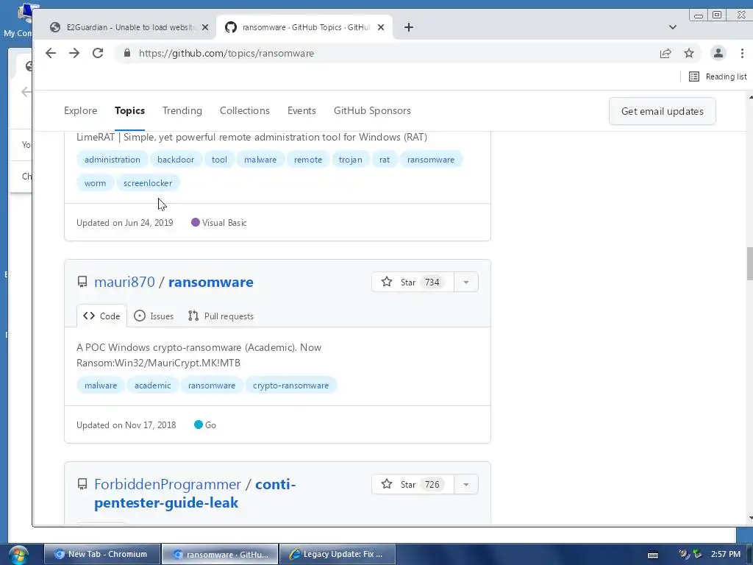Screen dimensions: 753x565
Task: Bookmark this page with the star icon
Action: [688, 53]
